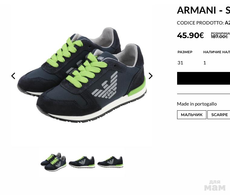Click the availability quantity 1
The image size is (230, 195).
[x=205, y=63]
